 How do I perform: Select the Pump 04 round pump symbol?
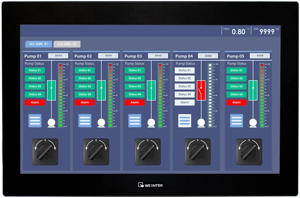click(201, 123)
